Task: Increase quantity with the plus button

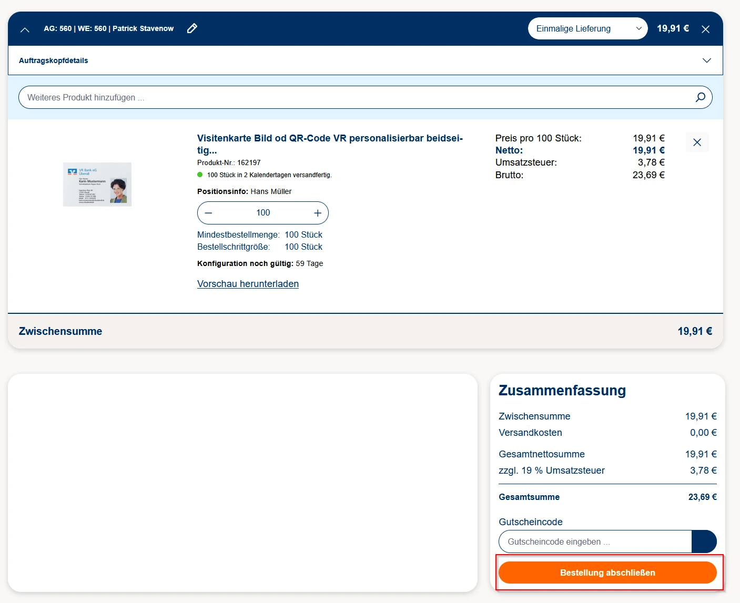Action: (x=317, y=213)
